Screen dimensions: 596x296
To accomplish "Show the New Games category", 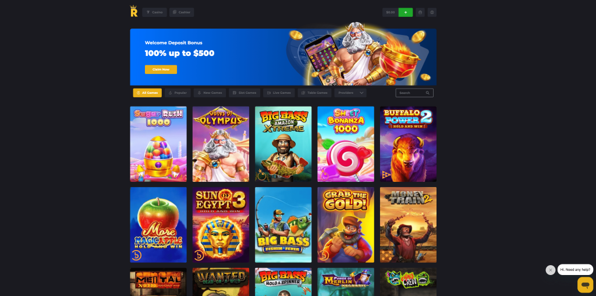I will pyautogui.click(x=210, y=93).
